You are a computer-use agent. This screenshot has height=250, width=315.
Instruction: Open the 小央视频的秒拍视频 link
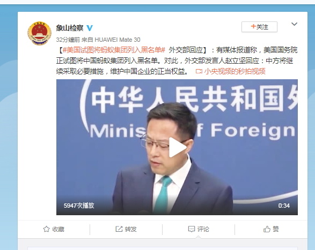point(235,71)
